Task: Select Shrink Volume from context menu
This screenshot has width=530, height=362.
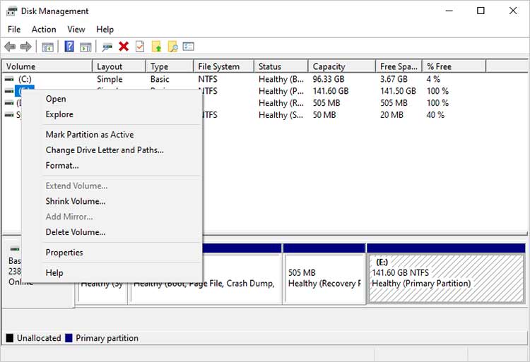Action: (x=76, y=201)
